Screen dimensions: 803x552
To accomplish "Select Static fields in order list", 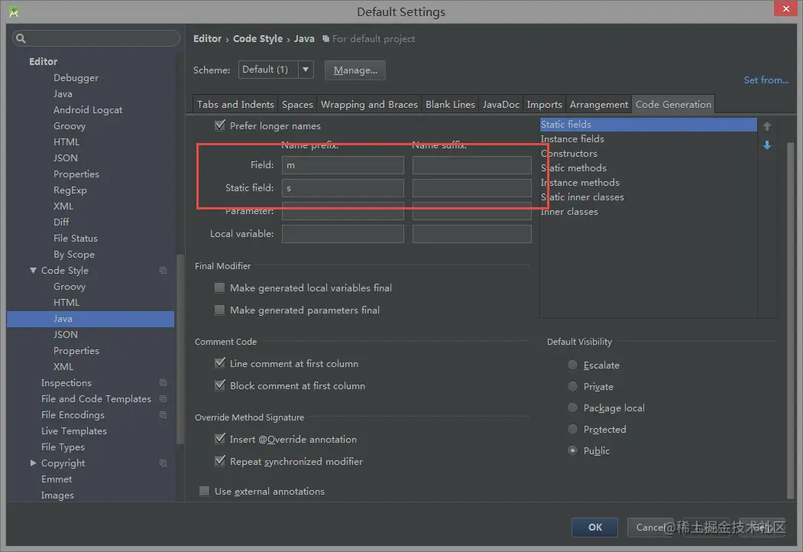I will click(649, 125).
